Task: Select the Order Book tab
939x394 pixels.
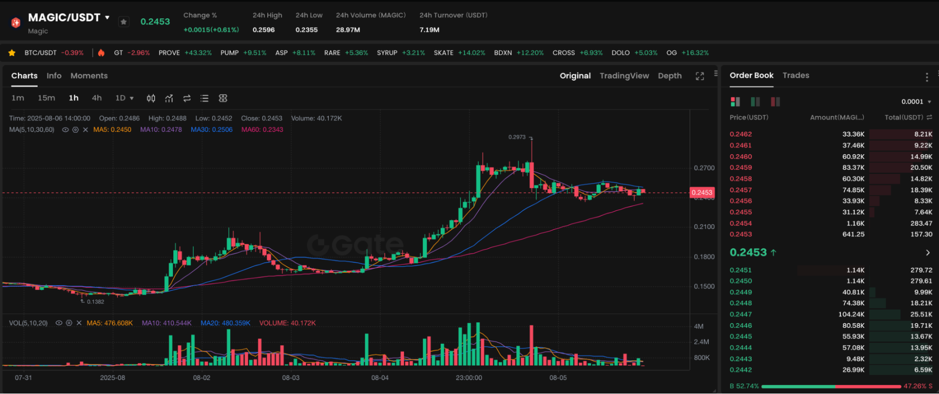Action: point(752,75)
